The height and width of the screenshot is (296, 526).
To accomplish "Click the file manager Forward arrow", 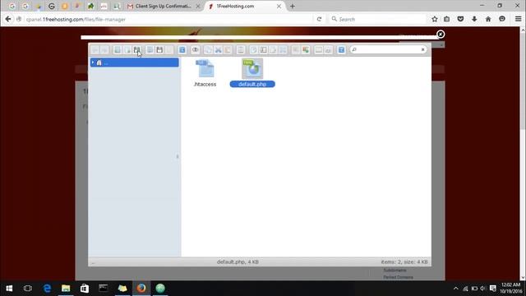I will tap(104, 50).
